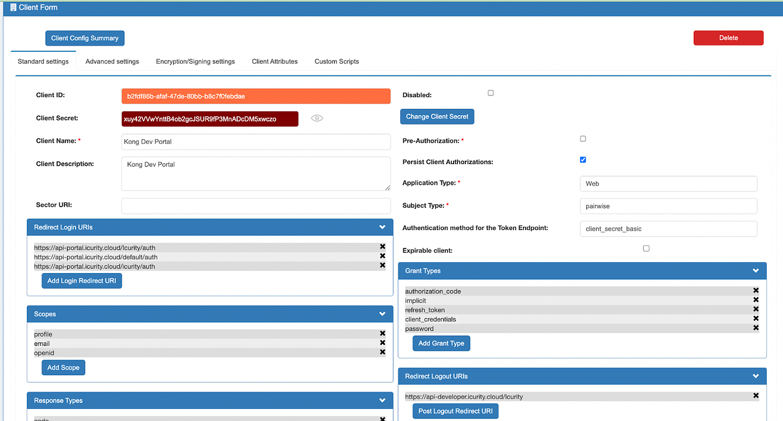
Task: Open the Encryption/Signing settings tab
Action: [195, 61]
